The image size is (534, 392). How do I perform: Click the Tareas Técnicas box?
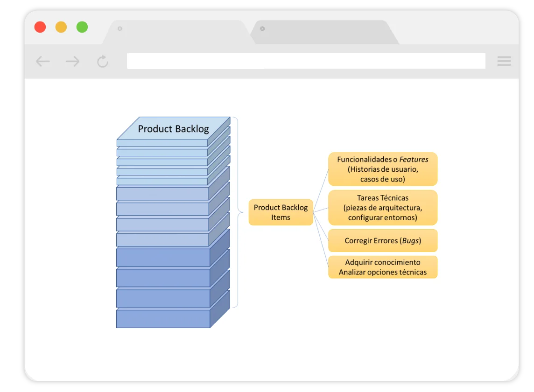click(x=383, y=207)
